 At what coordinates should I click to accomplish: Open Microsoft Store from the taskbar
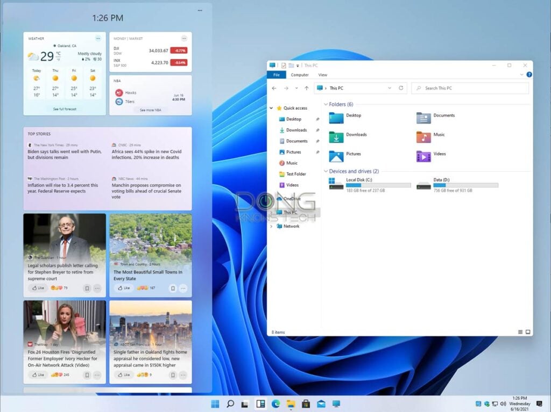[306, 404]
